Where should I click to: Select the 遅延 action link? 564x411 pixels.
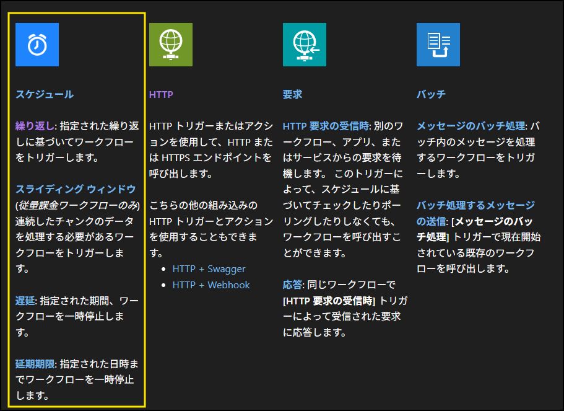pos(25,301)
